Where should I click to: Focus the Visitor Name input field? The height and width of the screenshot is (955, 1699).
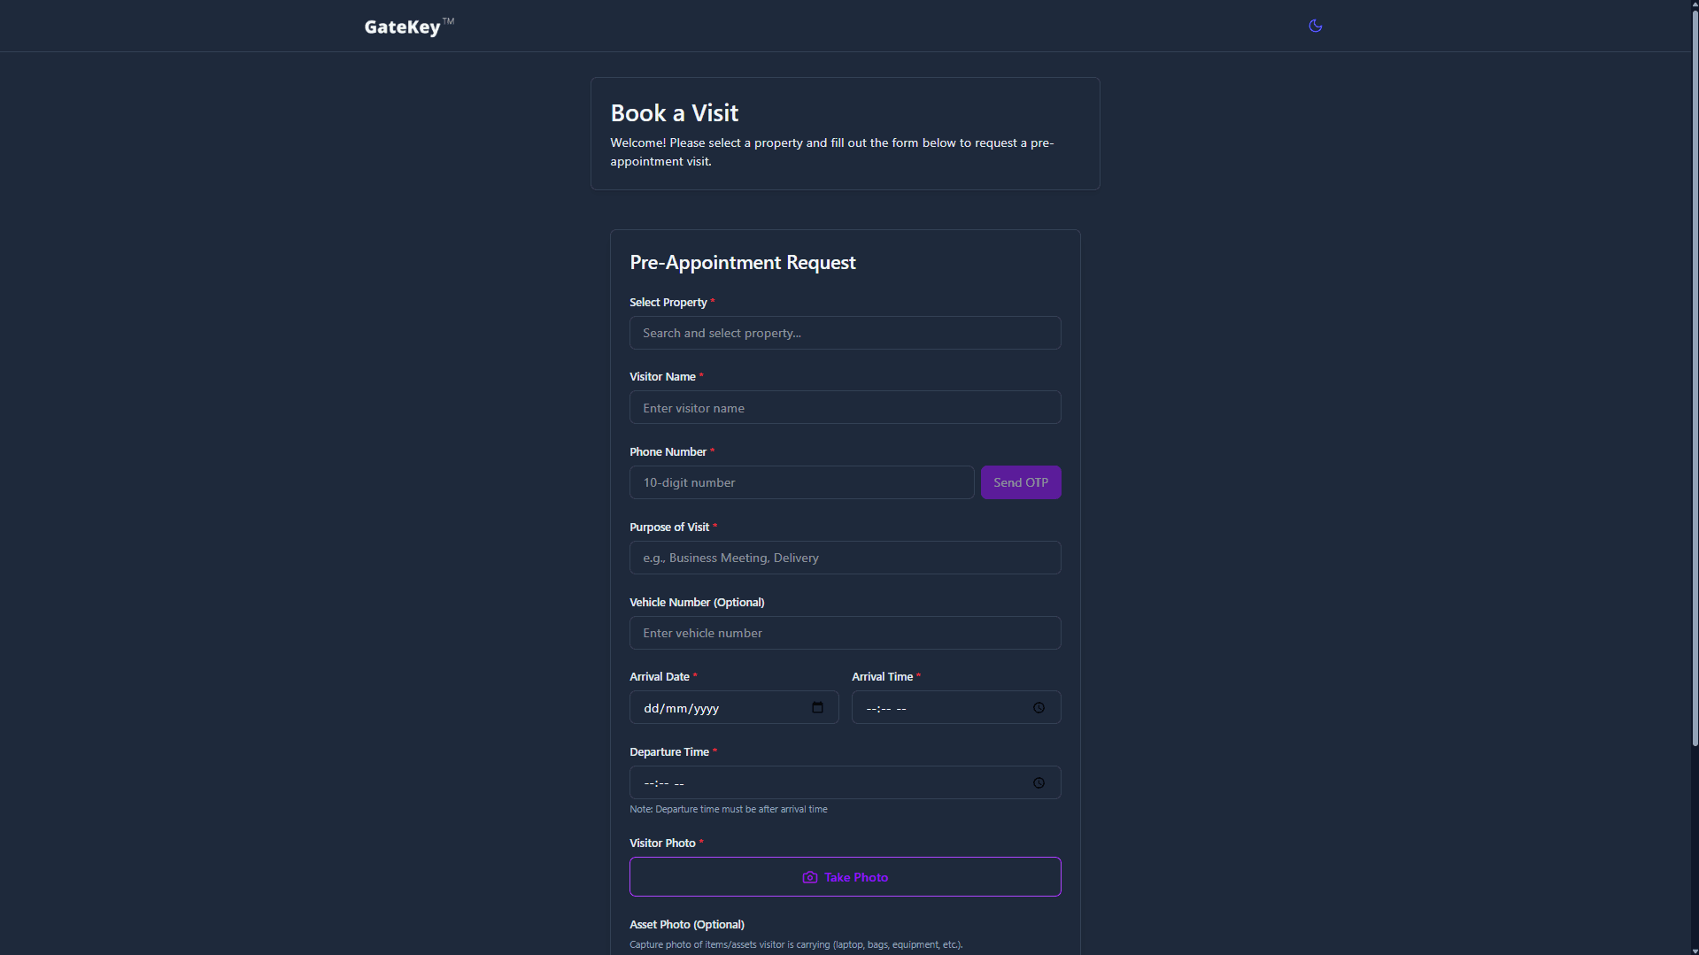(x=845, y=408)
